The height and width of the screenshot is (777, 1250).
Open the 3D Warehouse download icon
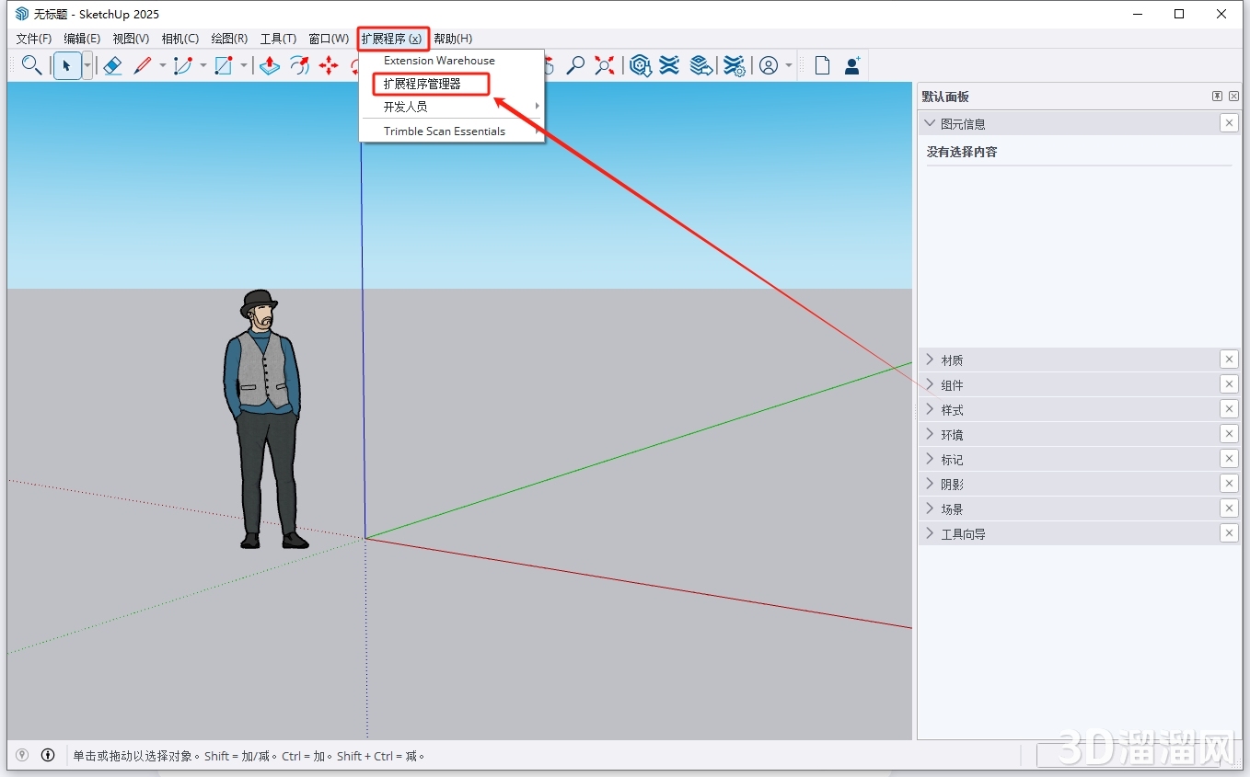640,65
